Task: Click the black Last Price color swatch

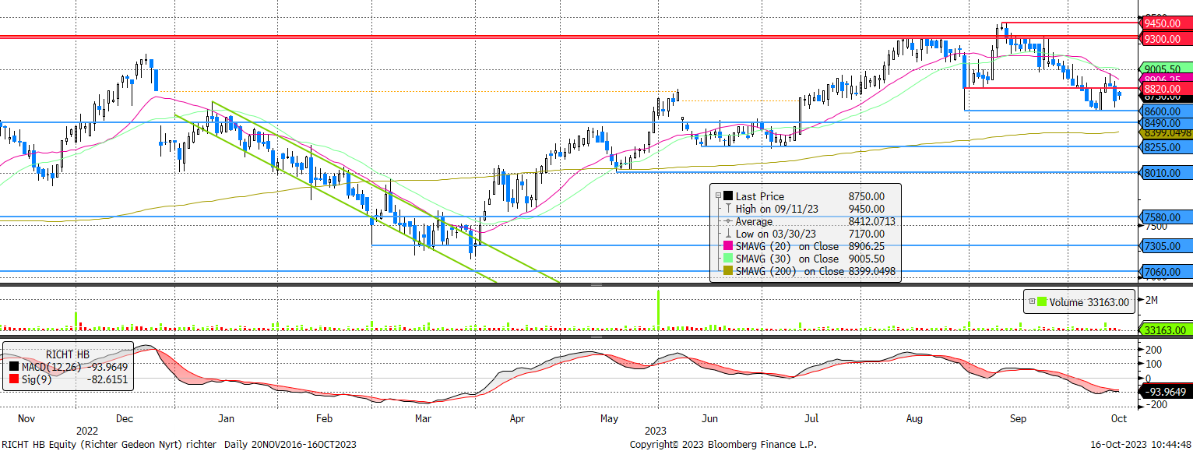Action: click(x=727, y=196)
